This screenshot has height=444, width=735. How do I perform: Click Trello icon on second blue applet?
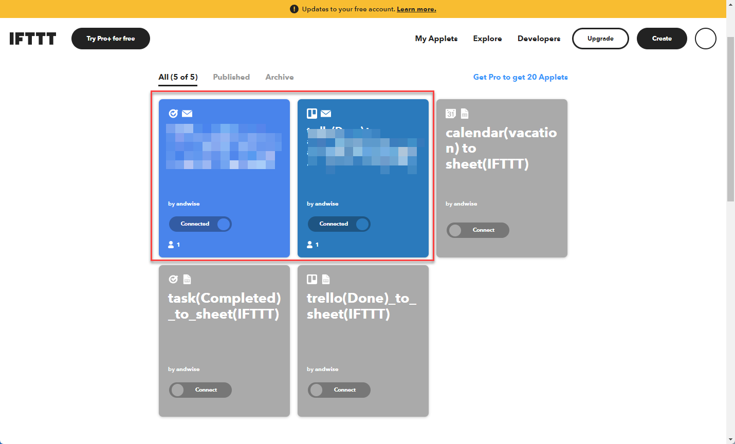pos(312,114)
